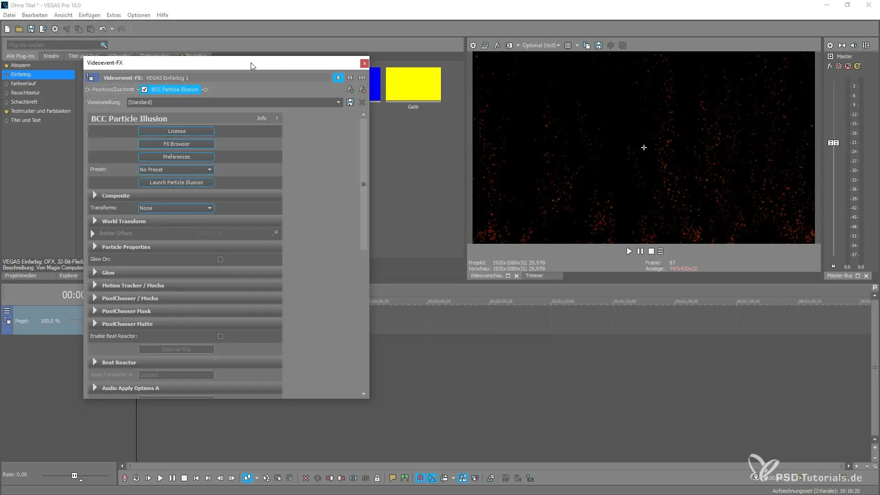The width and height of the screenshot is (880, 495).
Task: Toggle the BCC Particle Illusion effect checkbox
Action: click(x=144, y=89)
